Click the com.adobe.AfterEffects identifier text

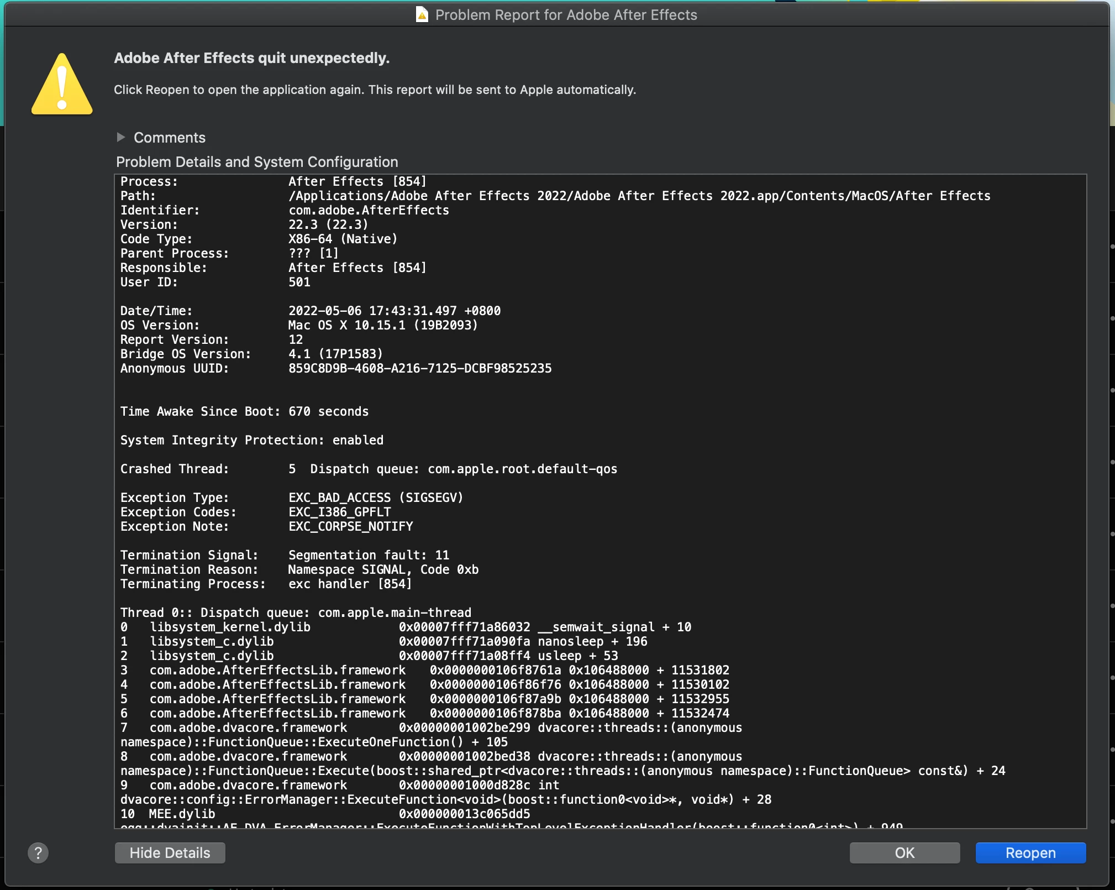pyautogui.click(x=369, y=210)
